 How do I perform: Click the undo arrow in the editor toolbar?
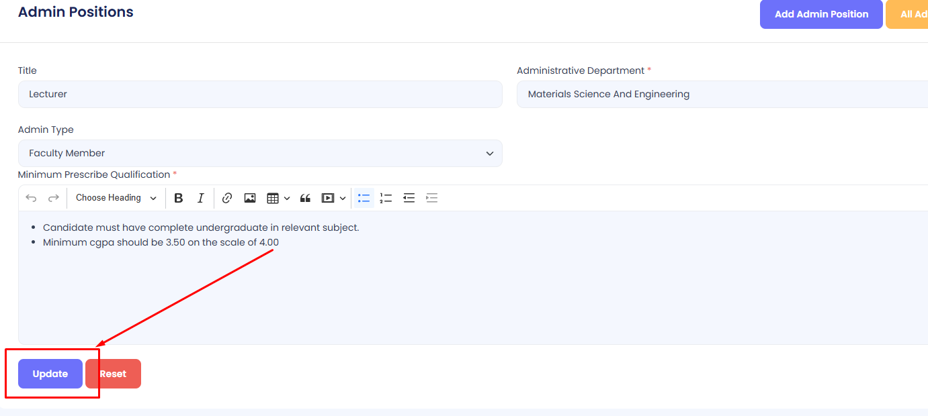coord(31,198)
